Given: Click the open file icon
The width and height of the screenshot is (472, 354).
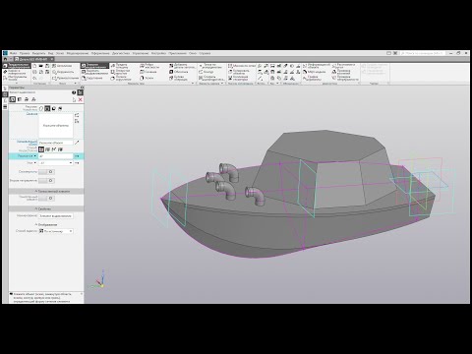Looking at the screenshot, I should tap(41, 66).
